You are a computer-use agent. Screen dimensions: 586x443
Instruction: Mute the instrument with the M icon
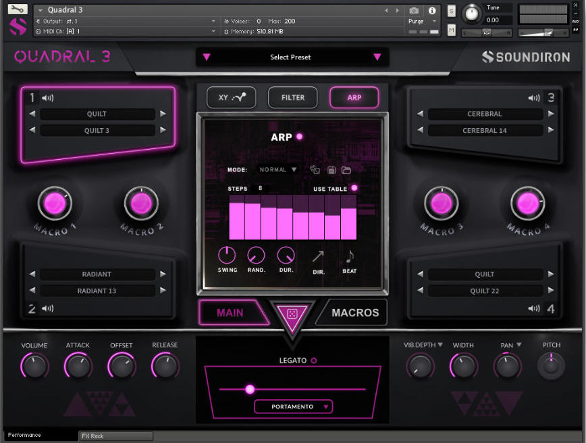pyautogui.click(x=452, y=30)
